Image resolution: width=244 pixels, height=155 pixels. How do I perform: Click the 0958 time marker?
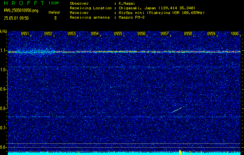[x=188, y=34]
